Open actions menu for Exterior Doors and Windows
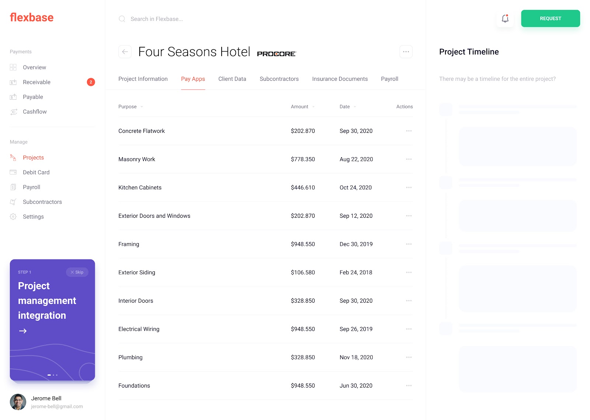This screenshot has height=420, width=590. (x=409, y=216)
